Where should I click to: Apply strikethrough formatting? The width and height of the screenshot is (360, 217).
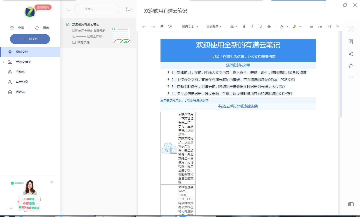coord(269,26)
